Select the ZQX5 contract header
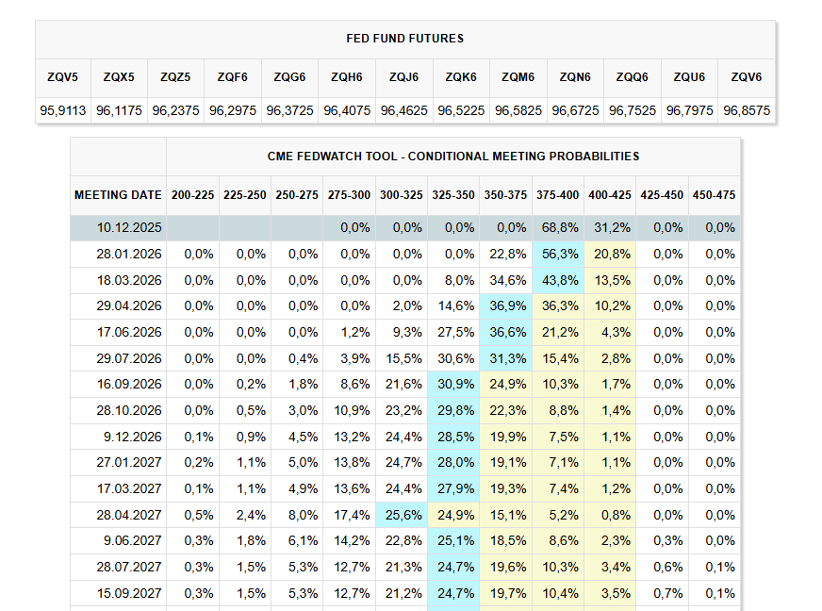 click(x=119, y=77)
